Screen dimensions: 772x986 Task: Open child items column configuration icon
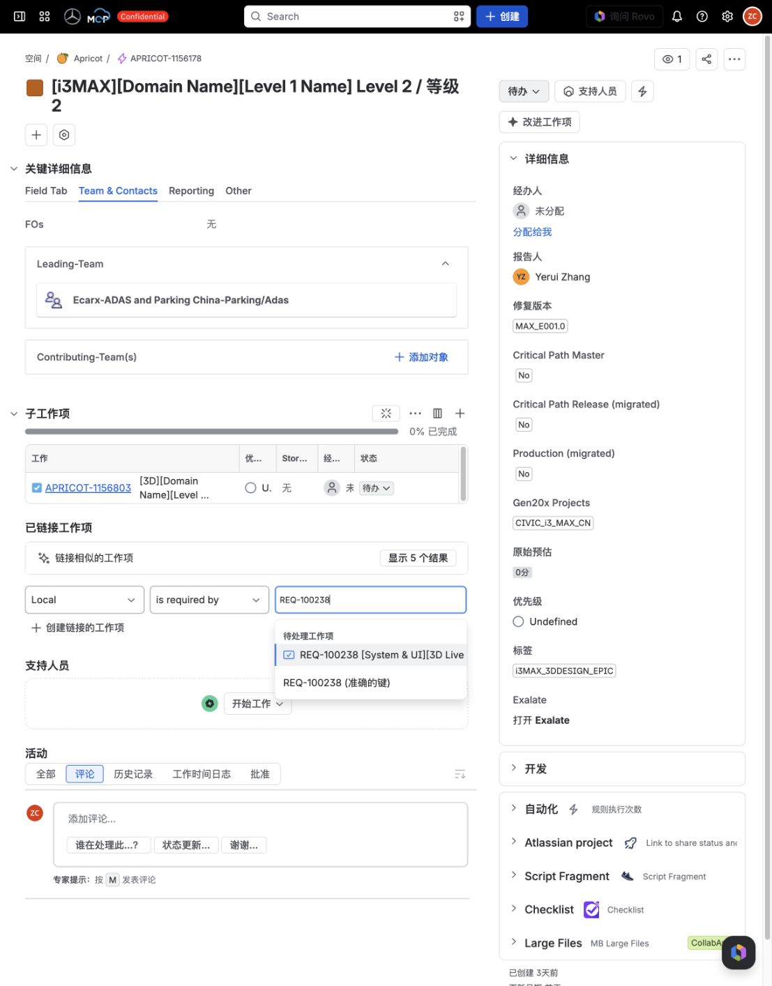coord(437,414)
